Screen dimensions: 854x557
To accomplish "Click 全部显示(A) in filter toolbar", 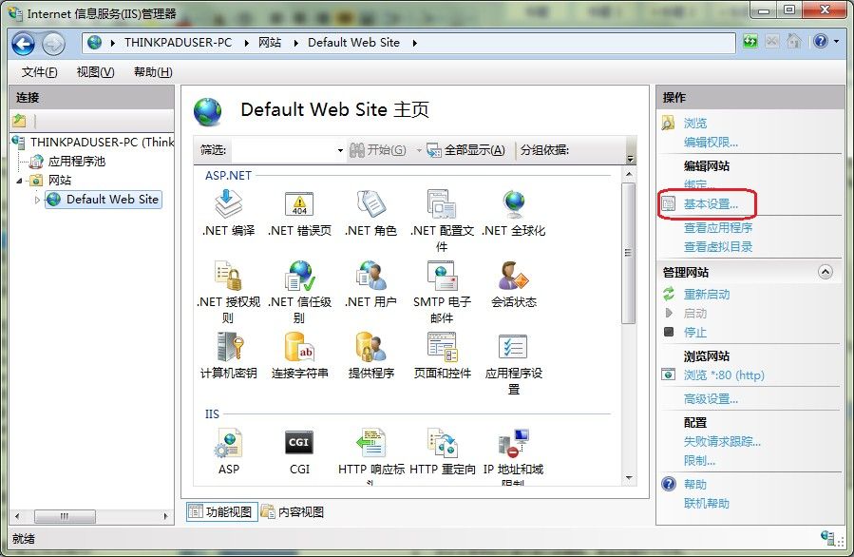I will [x=466, y=150].
